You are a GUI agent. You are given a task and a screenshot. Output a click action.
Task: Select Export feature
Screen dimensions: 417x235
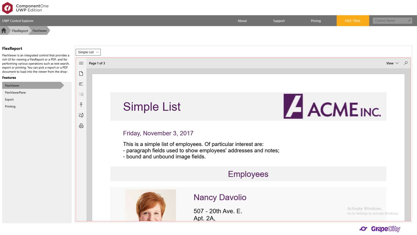pyautogui.click(x=37, y=100)
